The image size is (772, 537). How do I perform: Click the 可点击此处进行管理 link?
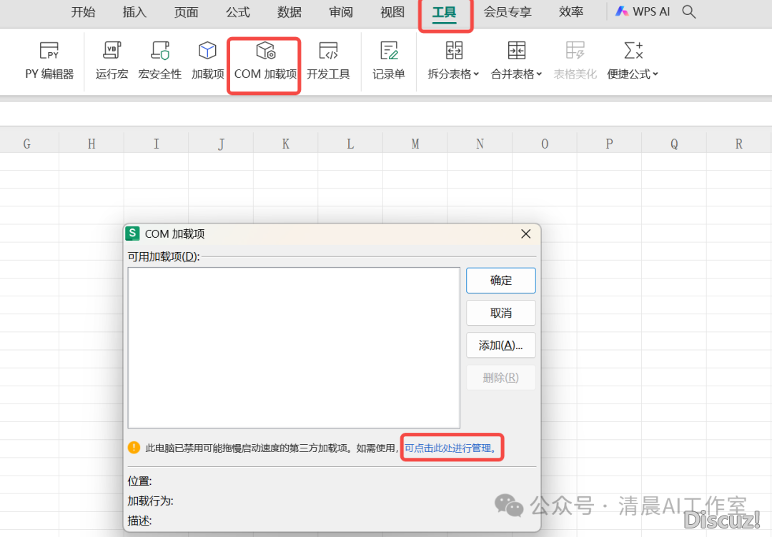(451, 448)
